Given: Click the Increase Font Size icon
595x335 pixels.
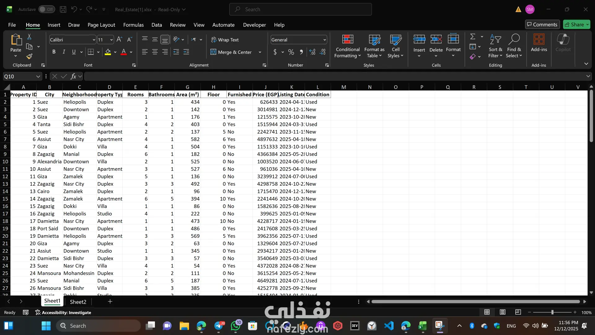Looking at the screenshot, I should (119, 39).
